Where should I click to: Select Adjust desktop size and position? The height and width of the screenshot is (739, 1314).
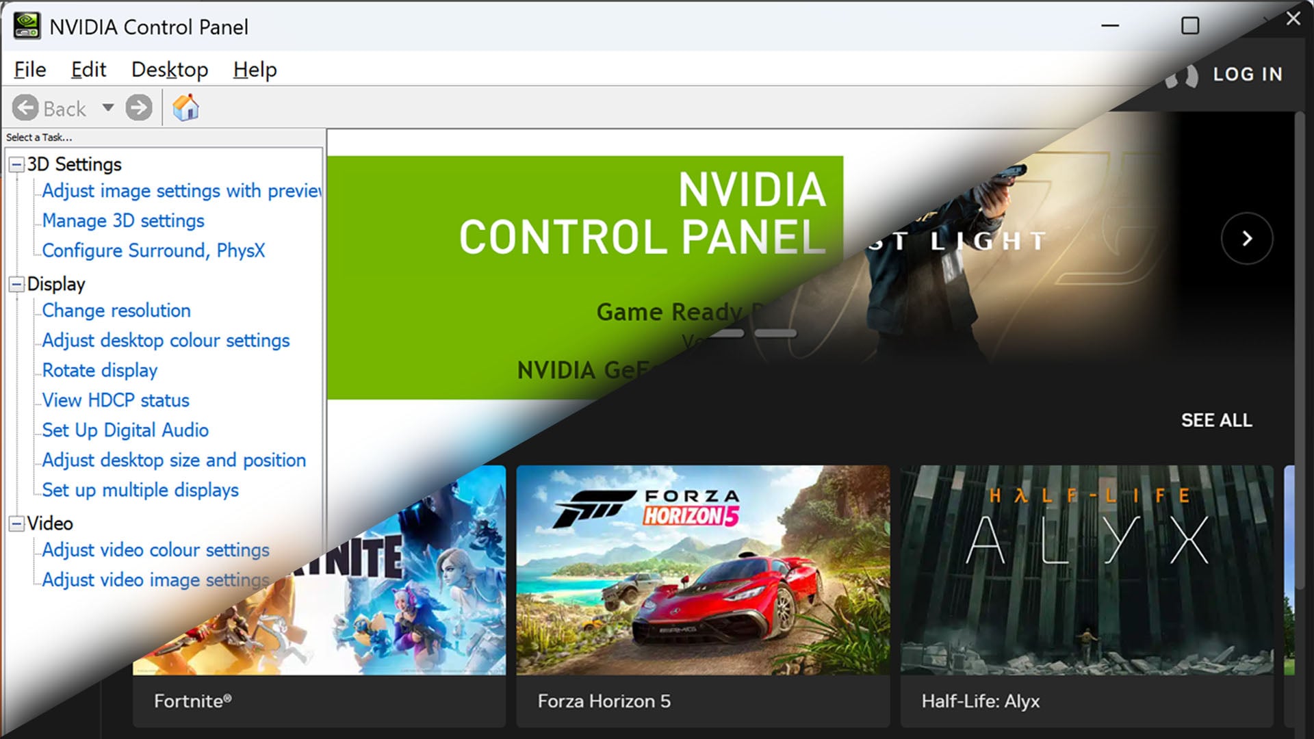tap(174, 461)
